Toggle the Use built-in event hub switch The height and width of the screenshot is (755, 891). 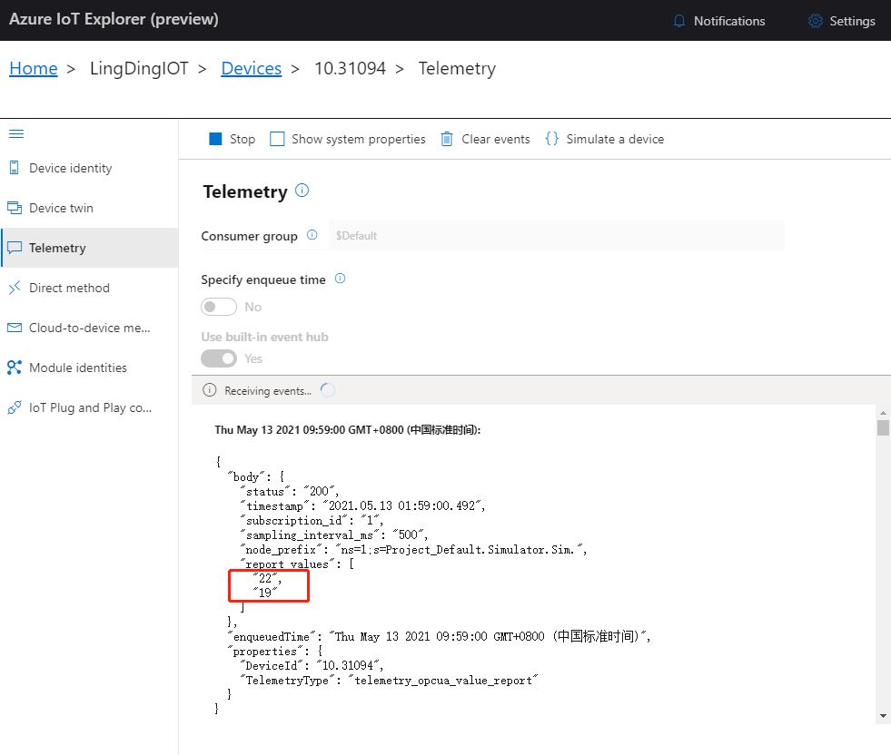pyautogui.click(x=219, y=358)
